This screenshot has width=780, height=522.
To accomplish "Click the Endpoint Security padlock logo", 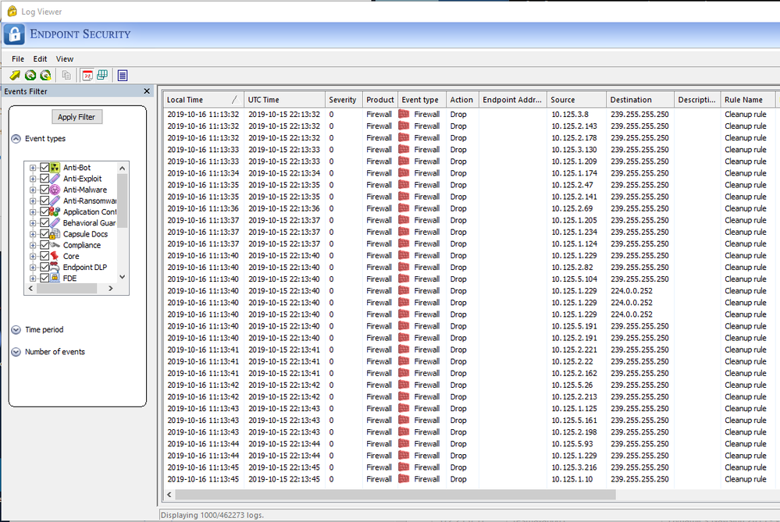I will (14, 34).
